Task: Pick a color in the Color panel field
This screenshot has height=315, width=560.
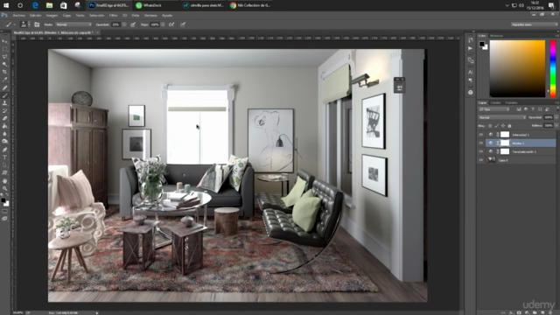Action: tap(517, 68)
